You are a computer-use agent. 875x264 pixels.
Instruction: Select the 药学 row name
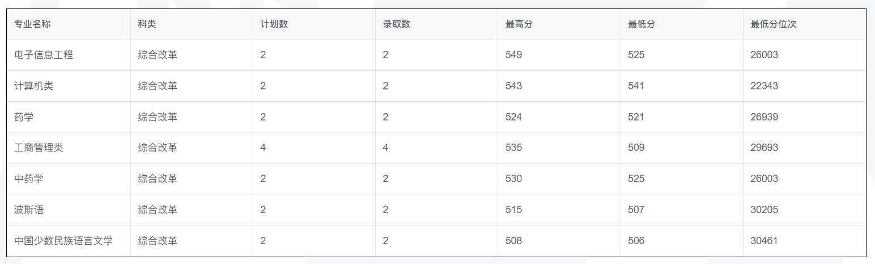(24, 117)
